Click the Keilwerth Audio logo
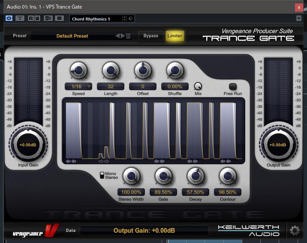307x243 pixels. tap(249, 231)
